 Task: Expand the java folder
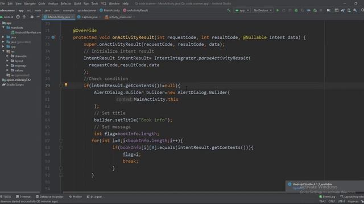(x=3, y=37)
